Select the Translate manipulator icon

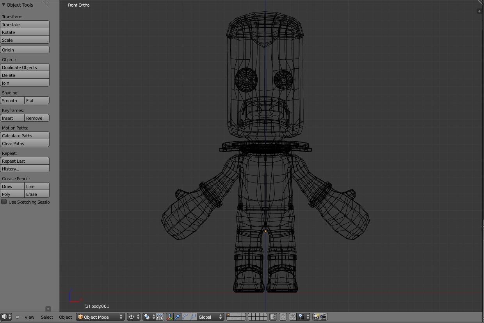point(176,317)
